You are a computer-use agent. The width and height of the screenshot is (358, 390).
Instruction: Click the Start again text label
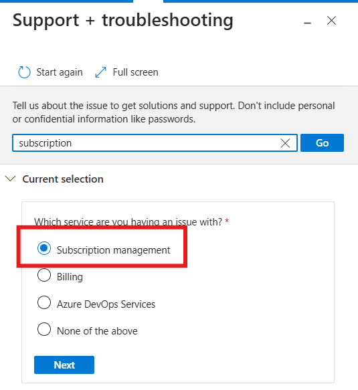pos(60,72)
